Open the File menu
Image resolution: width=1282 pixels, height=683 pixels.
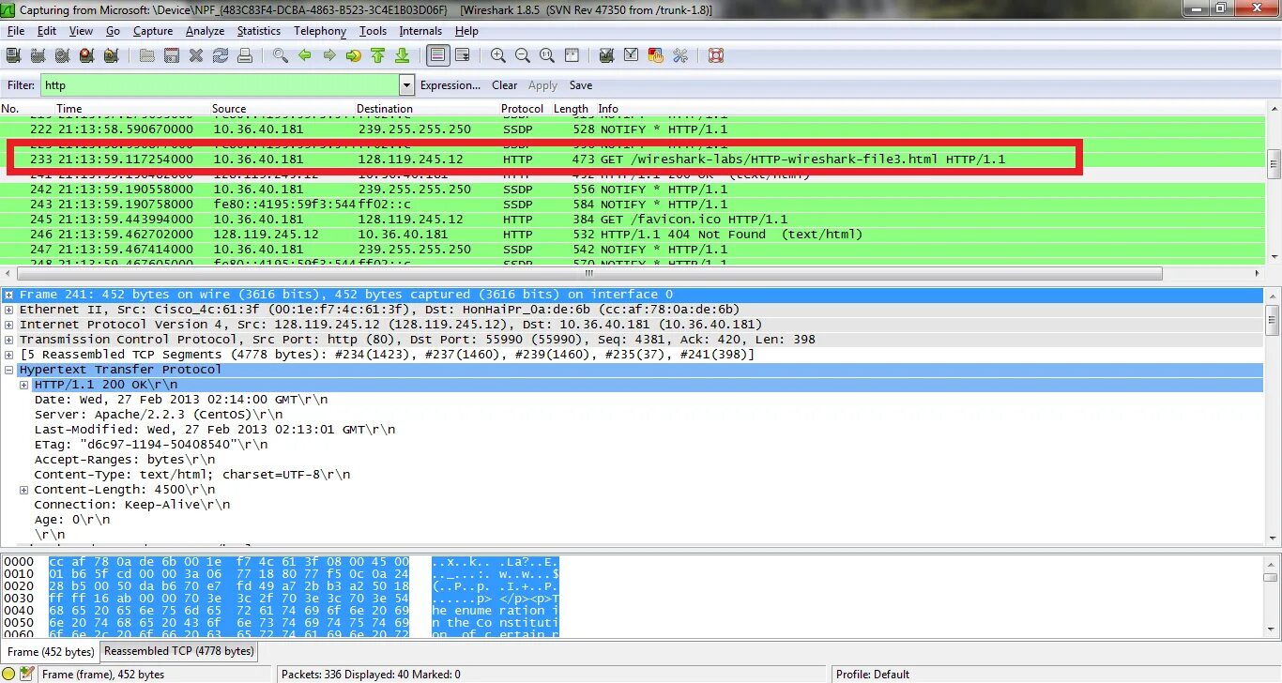tap(16, 31)
